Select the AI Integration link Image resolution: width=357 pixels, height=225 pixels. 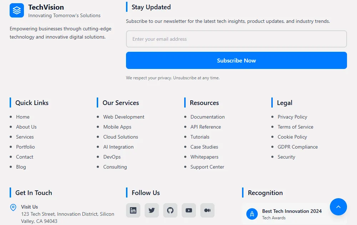pos(118,147)
